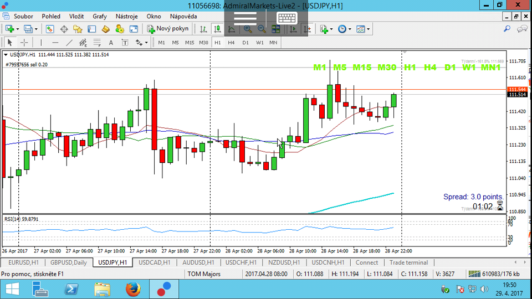This screenshot has width=532, height=299.
Task: Switch chart to line chart type
Action: 232,29
